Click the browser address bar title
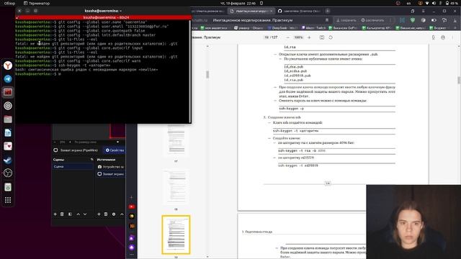The width and height of the screenshot is (461, 259). [x=253, y=20]
